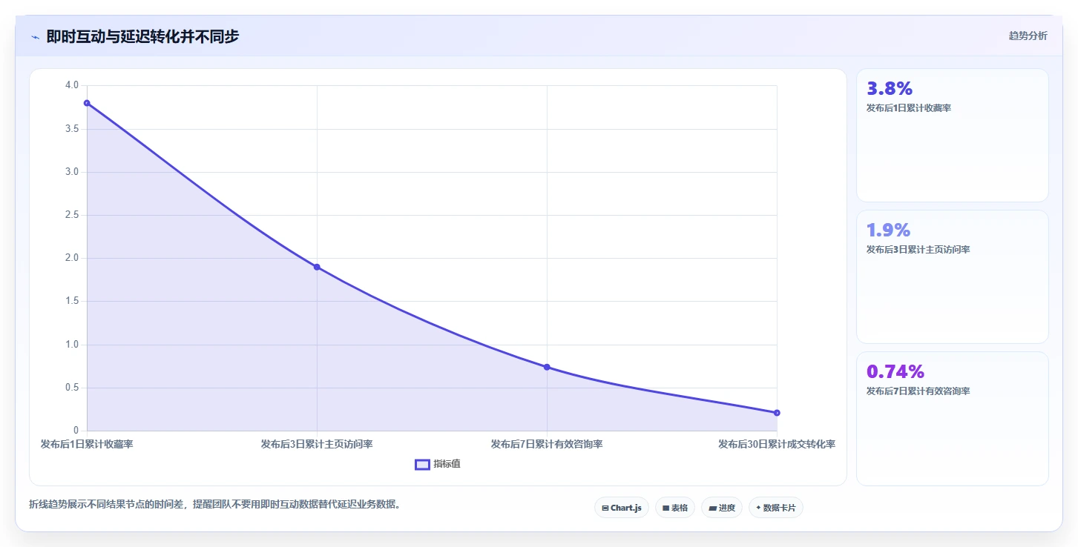
Task: Click the y-axis value 4.0
Action: [72, 85]
